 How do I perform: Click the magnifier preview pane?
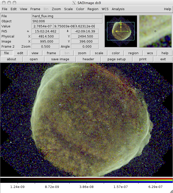click(x=155, y=31)
